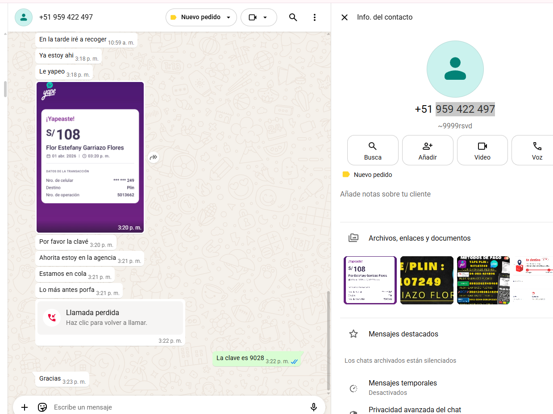Viewport: 553px width, 414px height.
Task: Open the Yape receipt image in chat
Action: 90,157
